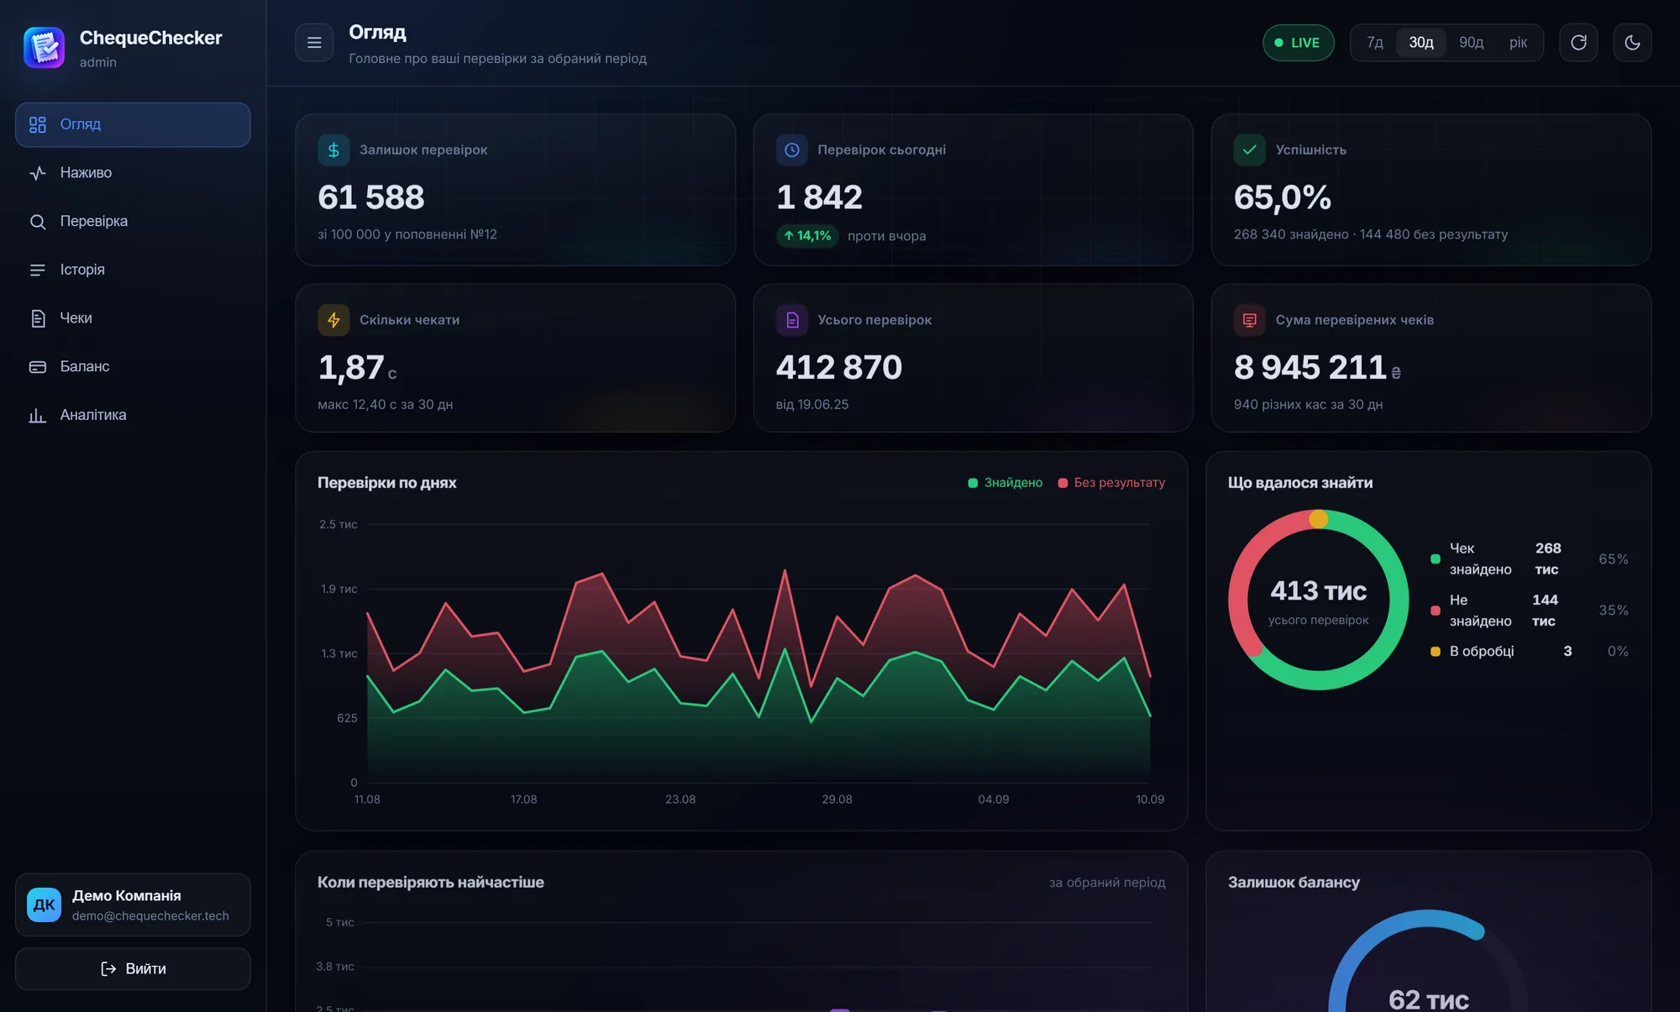Image resolution: width=1680 pixels, height=1012 pixels.
Task: Click the 8 945 211 sum value
Action: (1310, 368)
